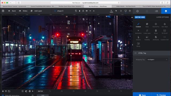Image resolution: width=171 pixels, height=96 pixels.
Task: Open the slide options tab icon
Action: (x=156, y=11)
